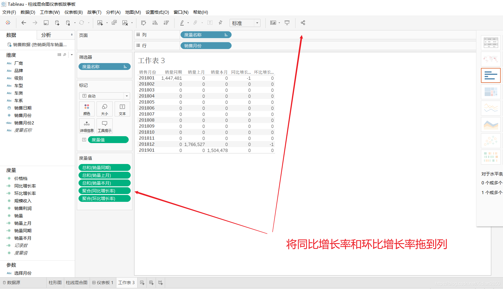
Task: Click the Tableau start page logo icon
Action: (x=8, y=23)
